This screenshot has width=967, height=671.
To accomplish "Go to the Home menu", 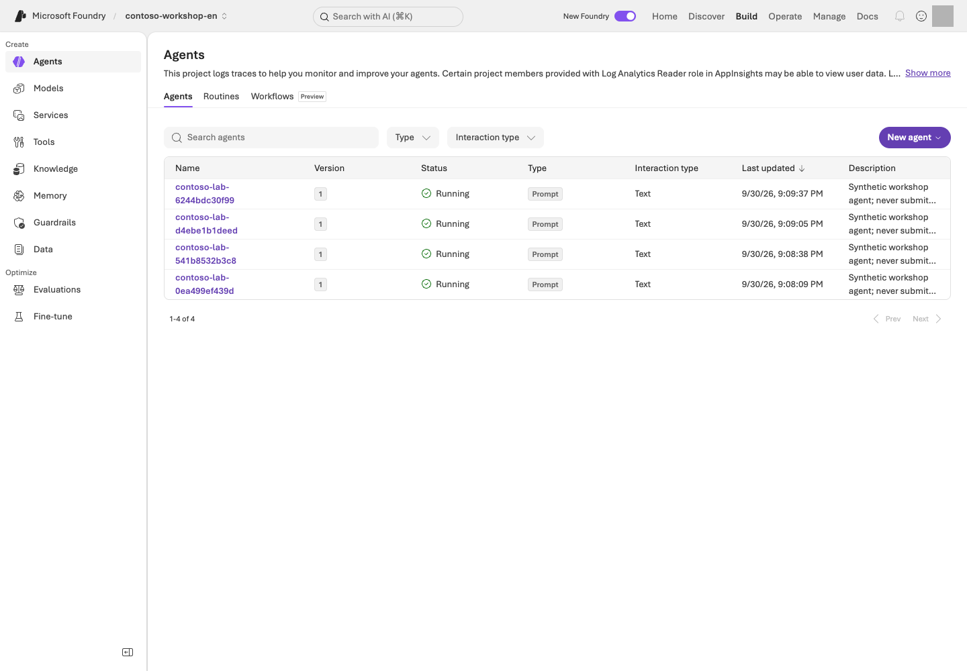I will 665,16.
